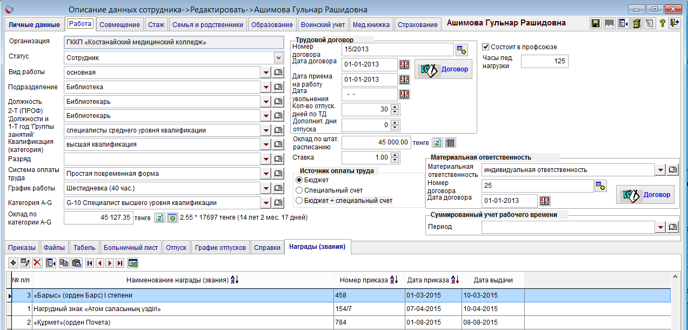Click the save (floppy disk) icon
The width and height of the screenshot is (688, 330).
[596, 24]
